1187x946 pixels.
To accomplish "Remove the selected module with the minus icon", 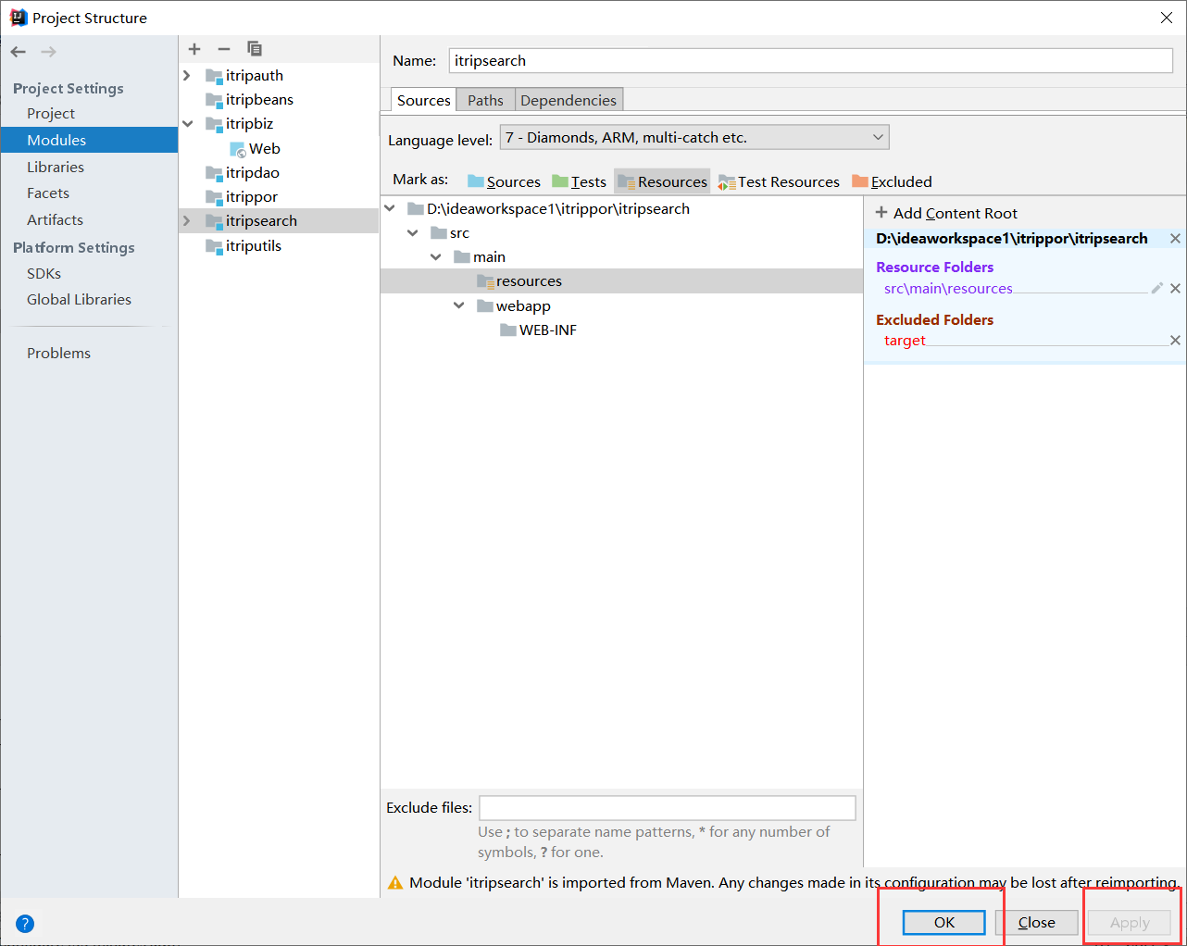I will pyautogui.click(x=224, y=49).
